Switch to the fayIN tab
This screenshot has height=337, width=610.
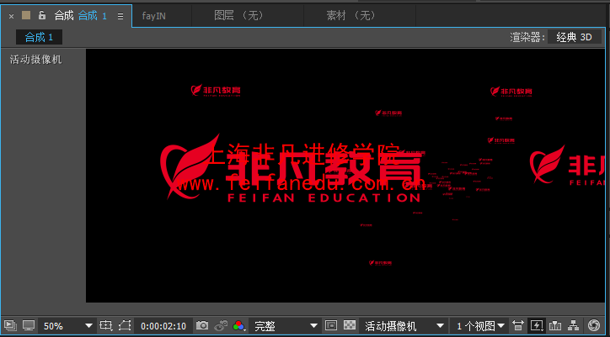click(x=153, y=16)
